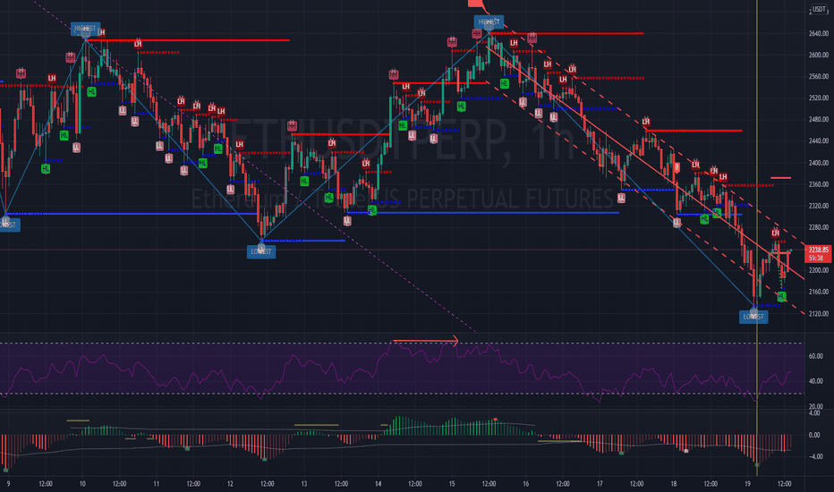This screenshot has width=834, height=492.
Task: Click the USDT currency label on price axis
Action: 819,9
